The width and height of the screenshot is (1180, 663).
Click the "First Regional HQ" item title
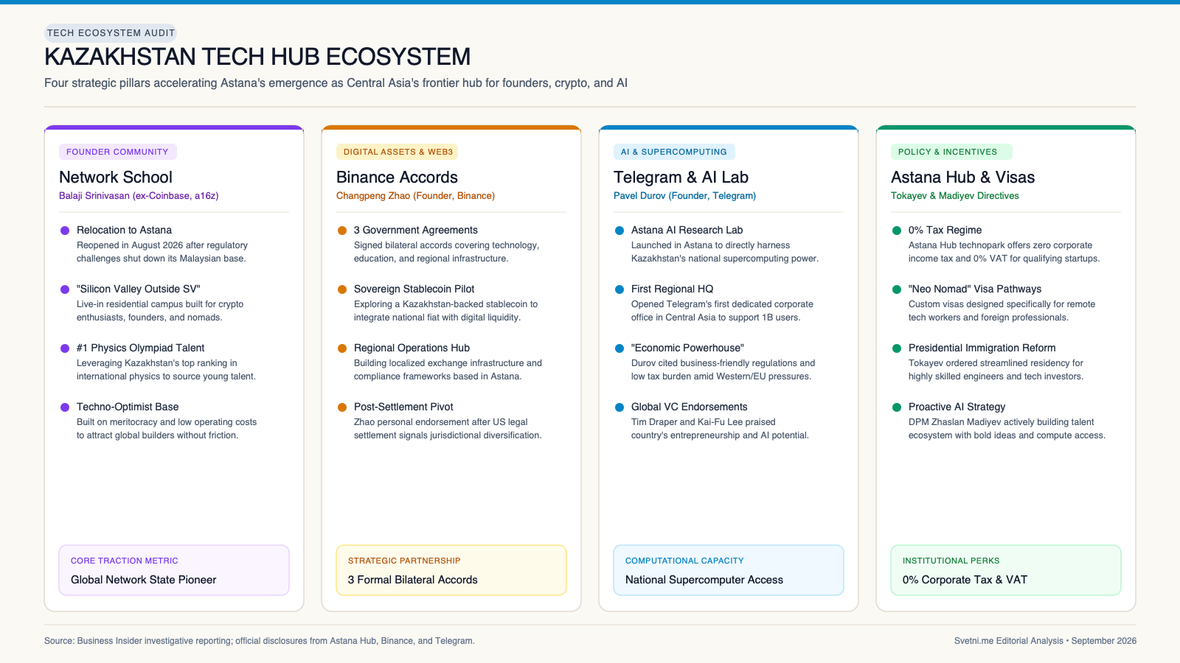672,290
